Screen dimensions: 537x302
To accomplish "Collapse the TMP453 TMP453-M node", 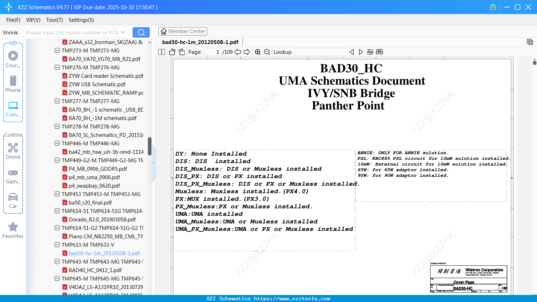I will 57,194.
